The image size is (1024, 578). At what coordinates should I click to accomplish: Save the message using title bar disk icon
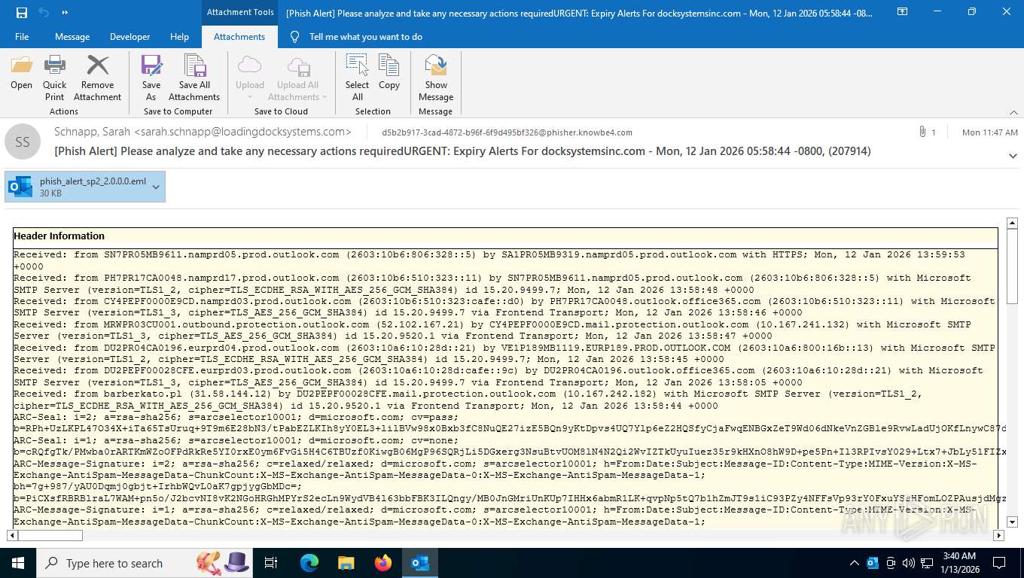point(22,12)
